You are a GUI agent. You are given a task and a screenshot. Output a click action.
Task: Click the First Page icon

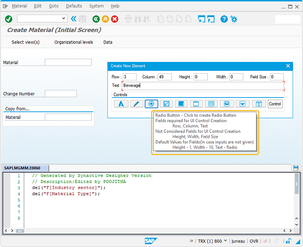(160, 19)
